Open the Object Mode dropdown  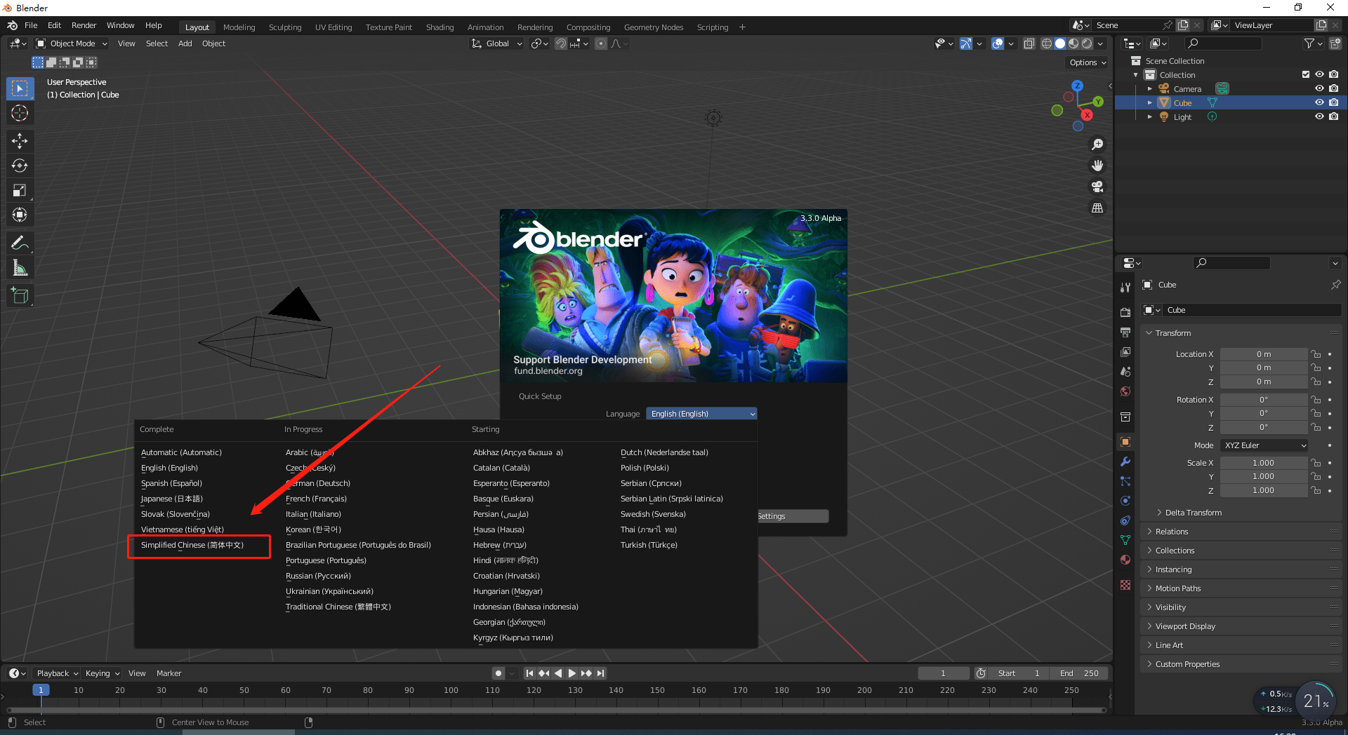[x=72, y=43]
